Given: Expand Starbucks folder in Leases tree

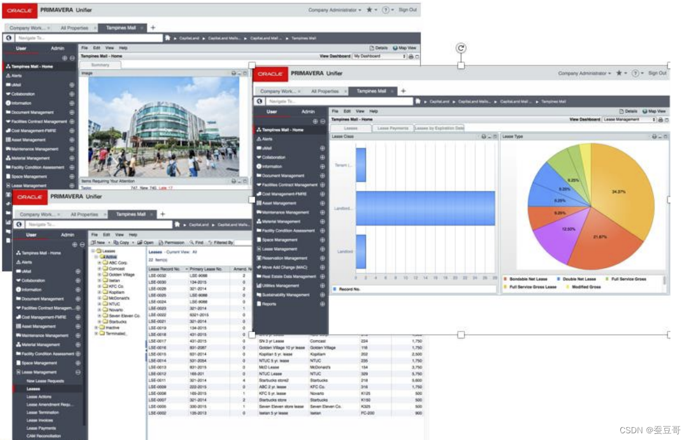Looking at the screenshot, I should tap(100, 322).
